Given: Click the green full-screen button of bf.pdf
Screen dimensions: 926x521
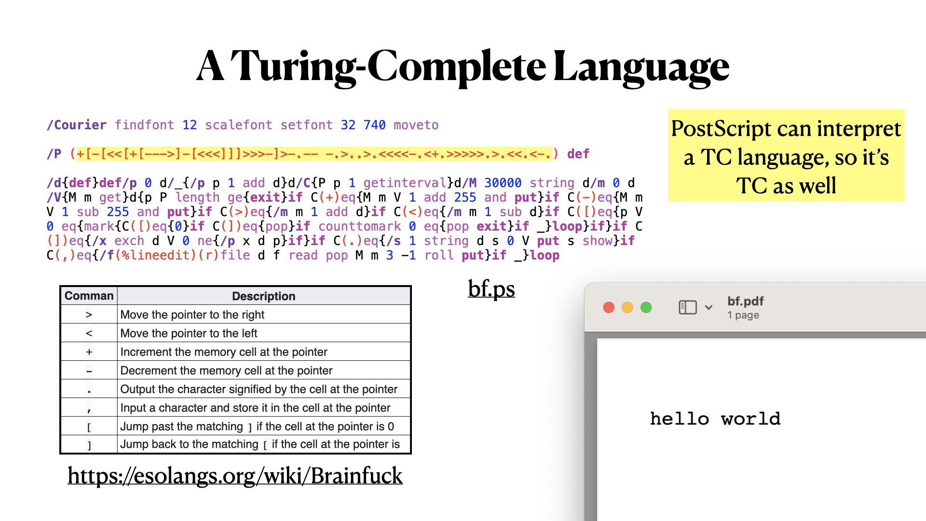Looking at the screenshot, I should pos(646,307).
